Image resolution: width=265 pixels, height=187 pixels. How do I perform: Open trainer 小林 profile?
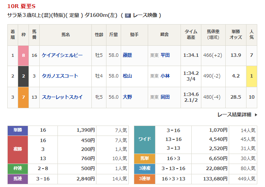[165, 76]
